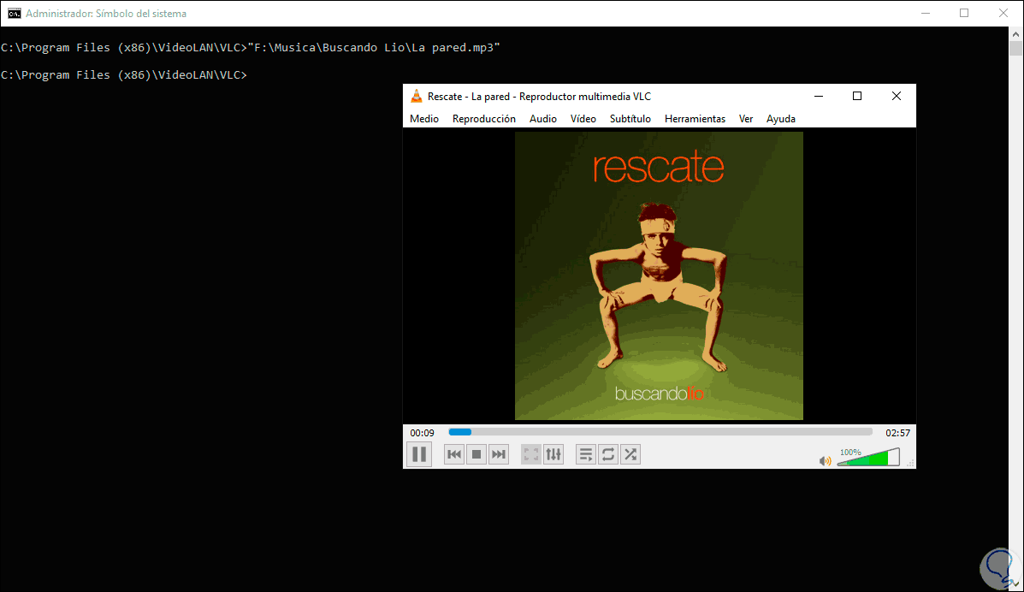1024x592 pixels.
Task: Open the Ayuda menu
Action: (780, 118)
